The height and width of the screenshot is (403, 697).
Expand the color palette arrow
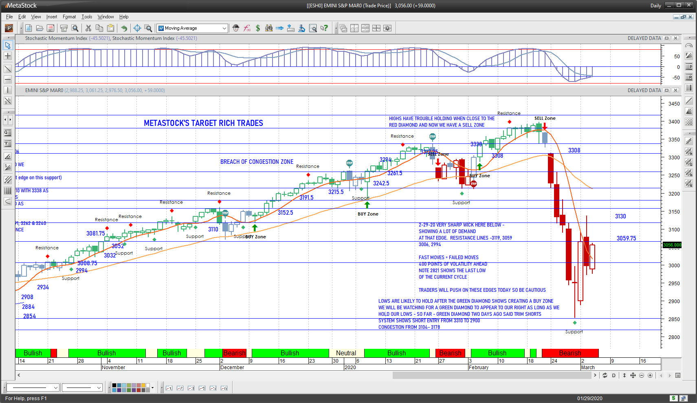[152, 387]
